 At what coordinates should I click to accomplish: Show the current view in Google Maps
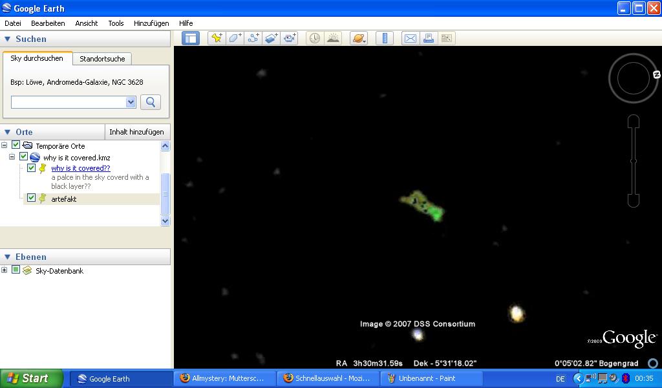pos(447,38)
